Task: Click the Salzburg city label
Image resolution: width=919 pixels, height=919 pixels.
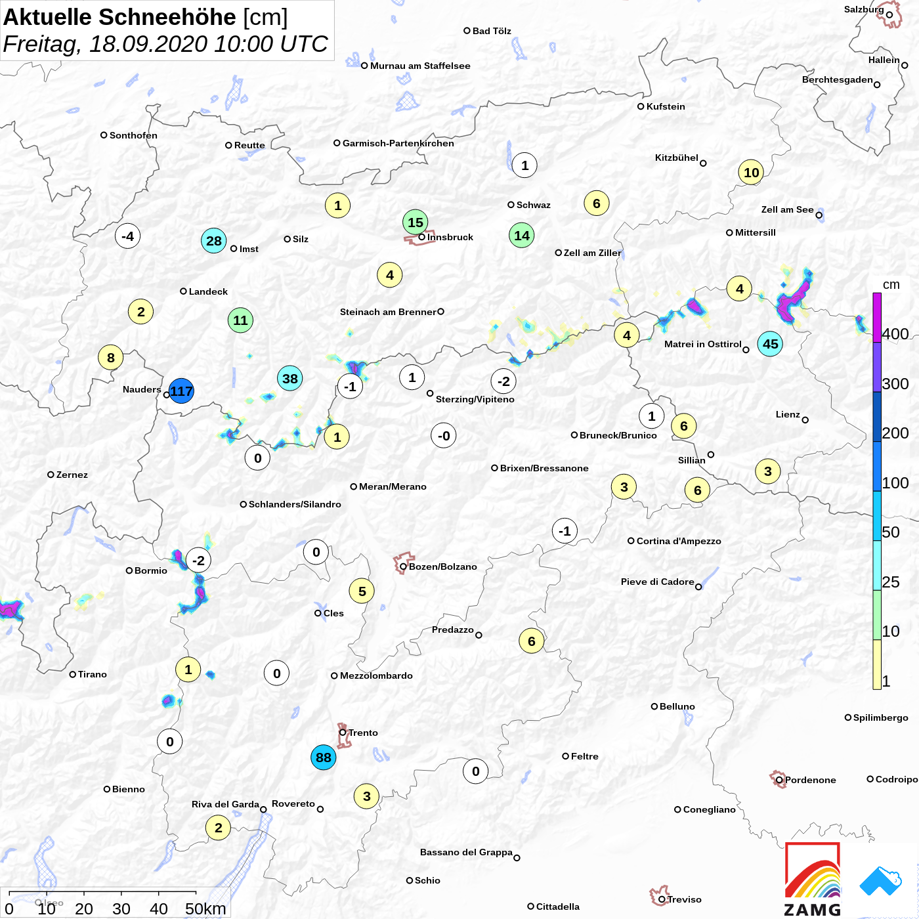Action: 864,10
